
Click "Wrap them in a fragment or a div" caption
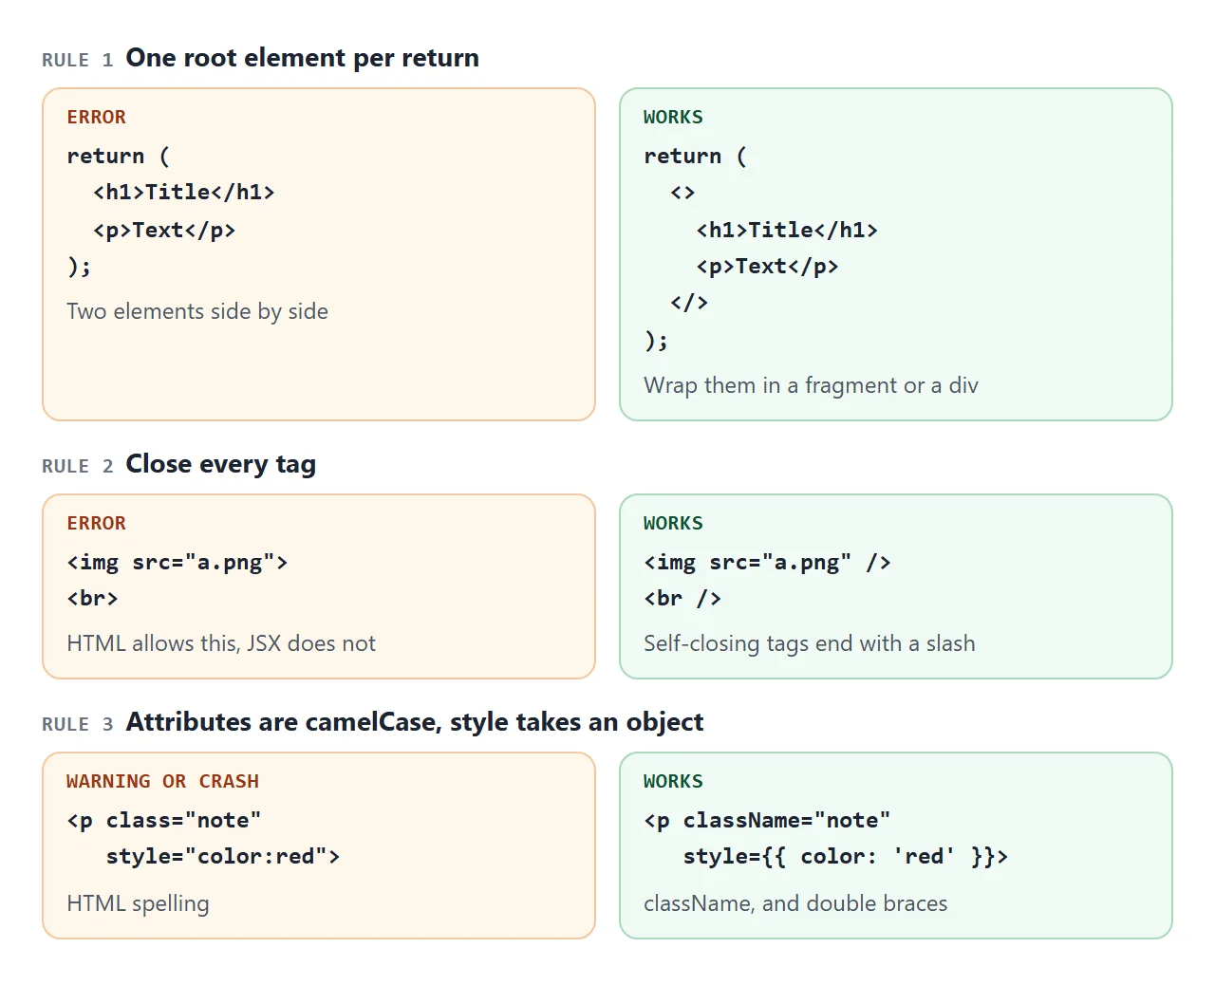pyautogui.click(x=811, y=385)
